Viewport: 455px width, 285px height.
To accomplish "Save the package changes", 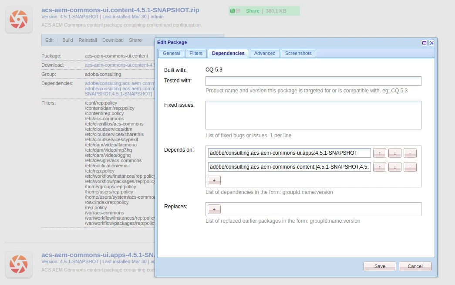I will click(x=380, y=266).
